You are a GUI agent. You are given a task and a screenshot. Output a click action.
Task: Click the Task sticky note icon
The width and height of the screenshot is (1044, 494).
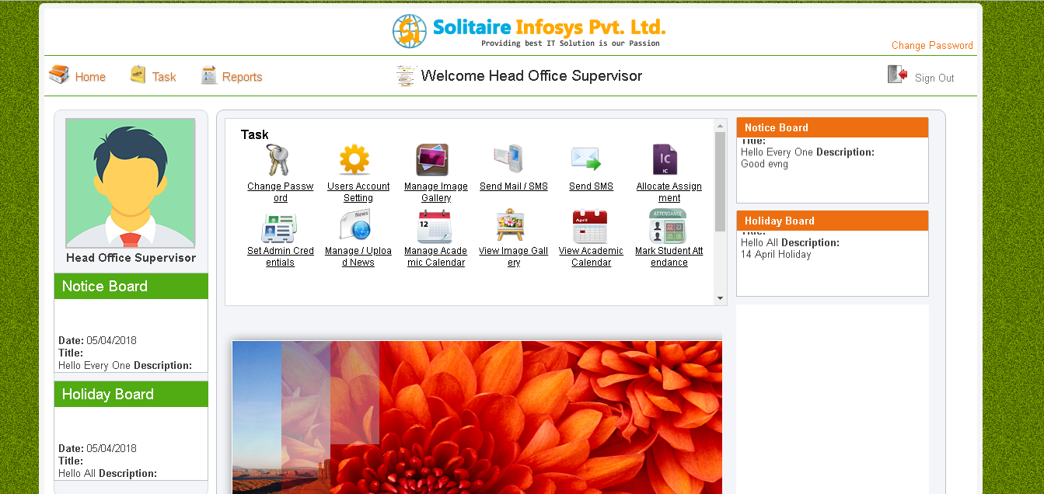tap(138, 75)
